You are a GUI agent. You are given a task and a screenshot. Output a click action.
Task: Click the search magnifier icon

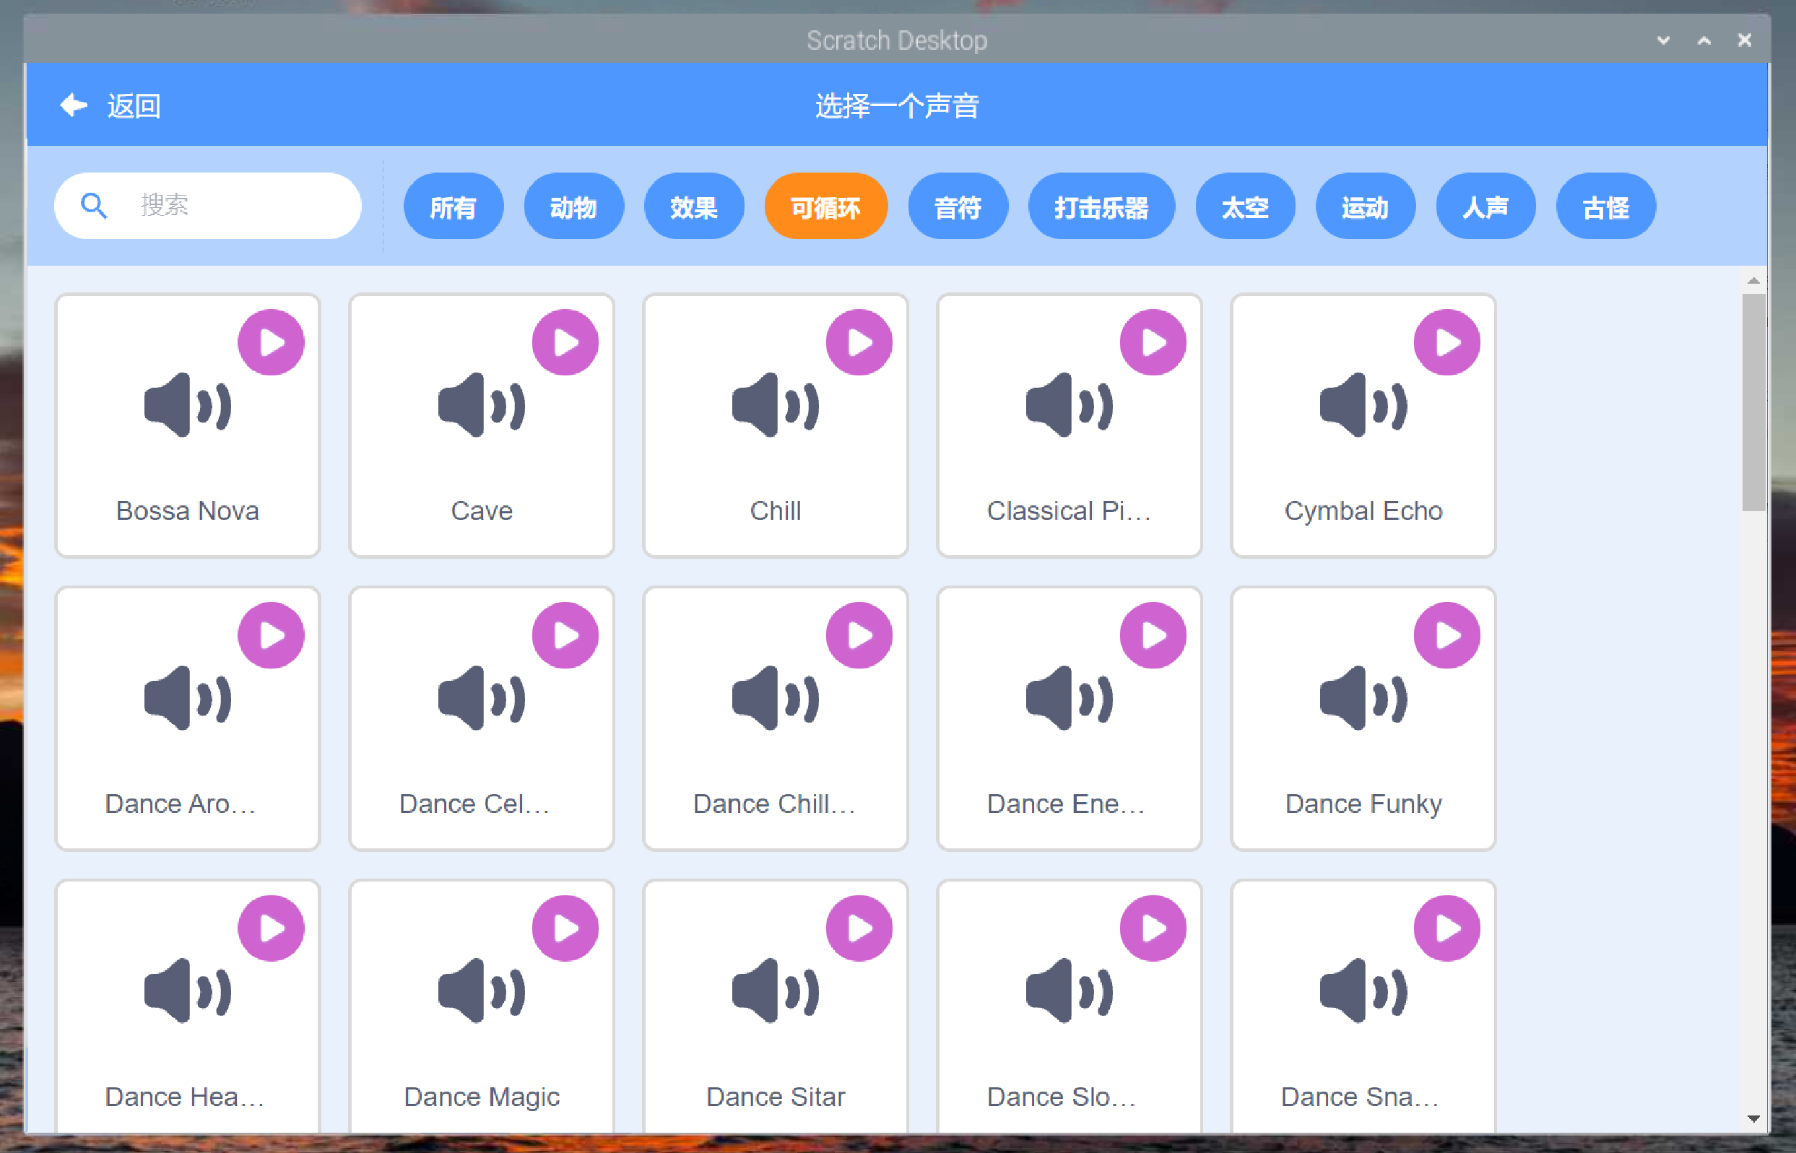pos(94,205)
